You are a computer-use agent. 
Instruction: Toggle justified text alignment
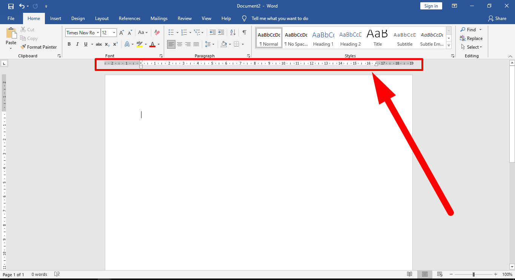[x=196, y=44]
